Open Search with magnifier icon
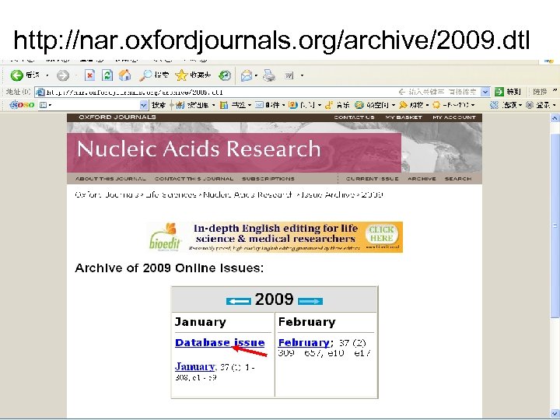560x420 pixels. coord(145,75)
